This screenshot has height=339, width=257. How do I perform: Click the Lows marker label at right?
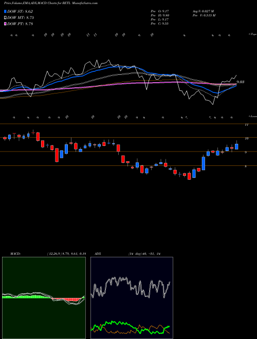(x=253, y=116)
